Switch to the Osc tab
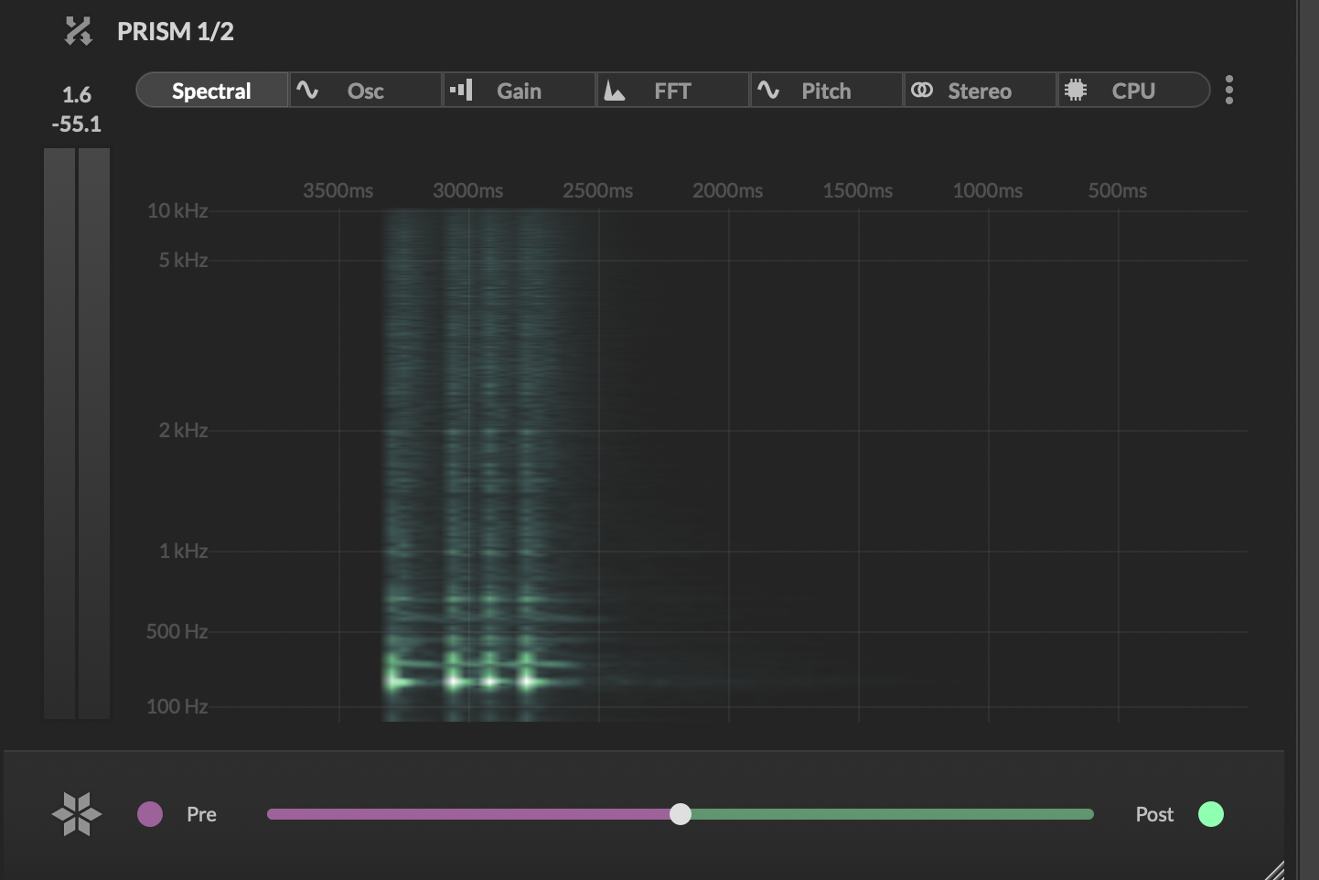Image resolution: width=1319 pixels, height=880 pixels. click(366, 91)
